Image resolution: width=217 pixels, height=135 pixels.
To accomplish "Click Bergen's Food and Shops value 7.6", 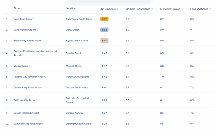I will 192,113.
